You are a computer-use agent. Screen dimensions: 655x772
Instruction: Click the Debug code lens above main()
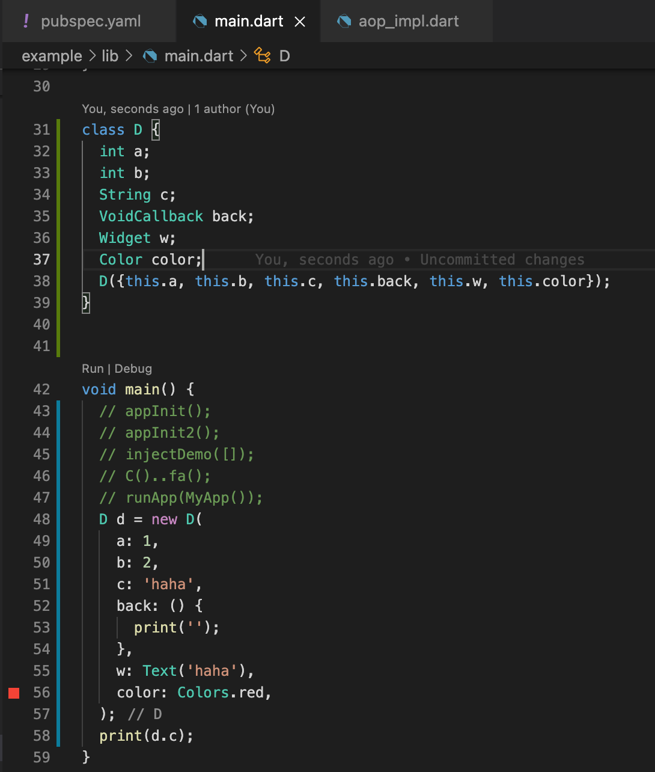coord(133,369)
